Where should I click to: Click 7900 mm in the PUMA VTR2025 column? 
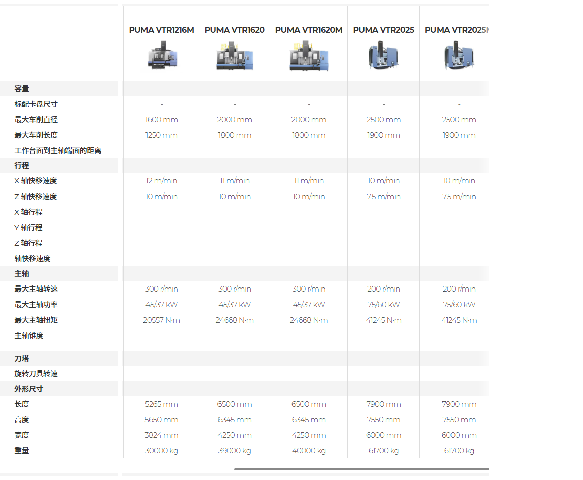point(384,404)
